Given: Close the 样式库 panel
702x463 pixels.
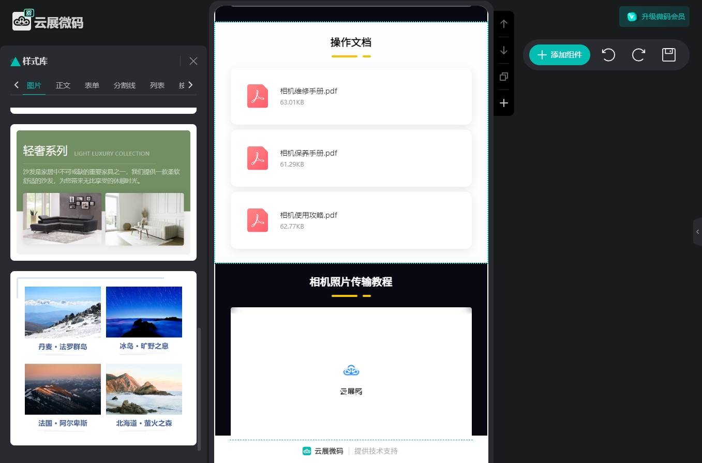Looking at the screenshot, I should coord(193,61).
